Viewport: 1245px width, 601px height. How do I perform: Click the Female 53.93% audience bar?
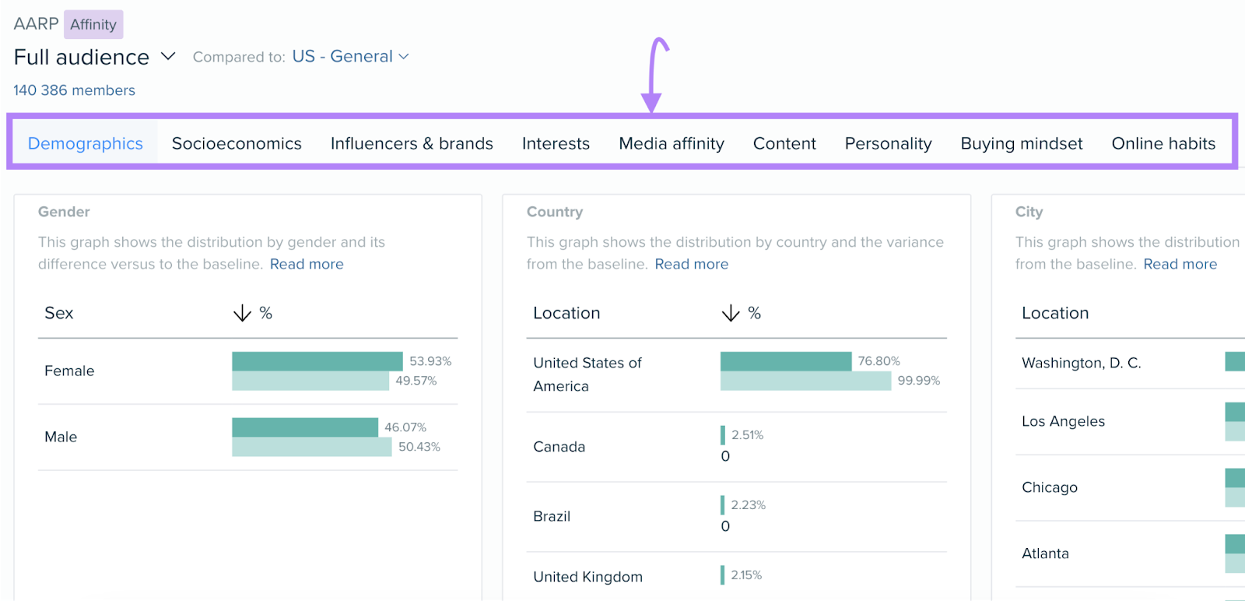pyautogui.click(x=317, y=361)
